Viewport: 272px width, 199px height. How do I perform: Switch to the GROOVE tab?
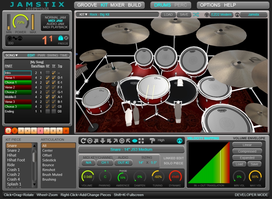87,5
